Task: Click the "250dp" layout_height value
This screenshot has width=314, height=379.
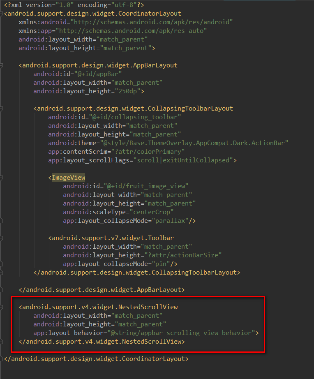Action: pyautogui.click(x=128, y=91)
